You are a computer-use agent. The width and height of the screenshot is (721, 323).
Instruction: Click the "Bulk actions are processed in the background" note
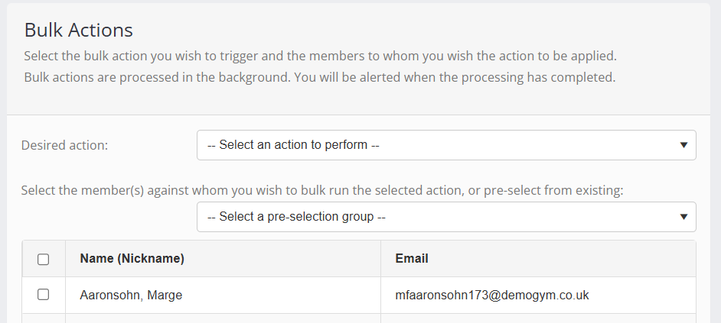[320, 77]
